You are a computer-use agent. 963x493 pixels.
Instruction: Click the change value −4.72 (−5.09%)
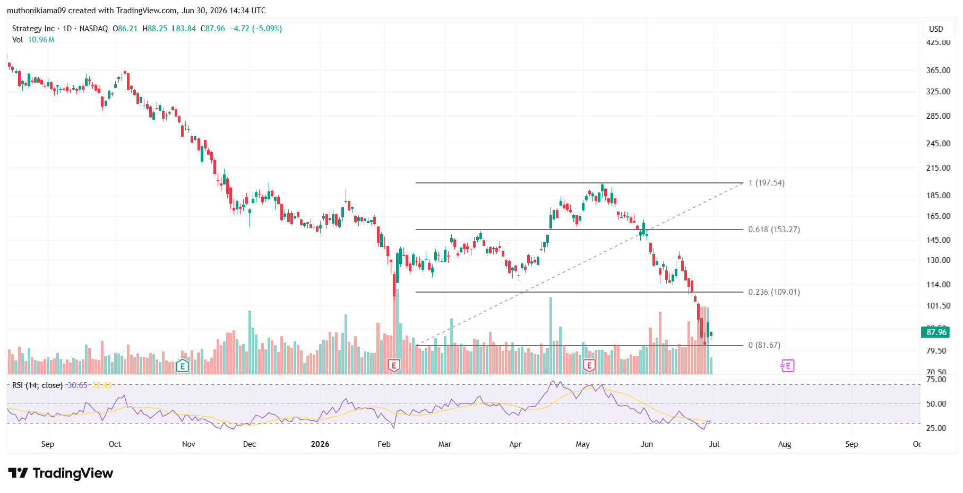click(x=256, y=29)
